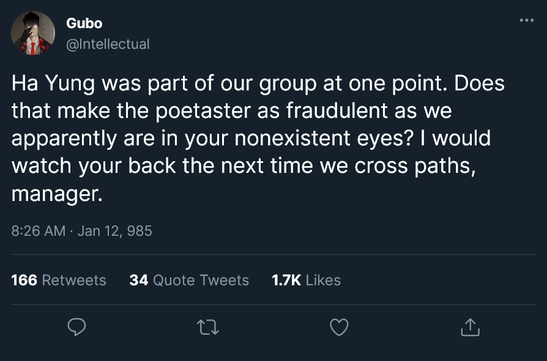Click the word "manager." in the tweet

[54, 194]
